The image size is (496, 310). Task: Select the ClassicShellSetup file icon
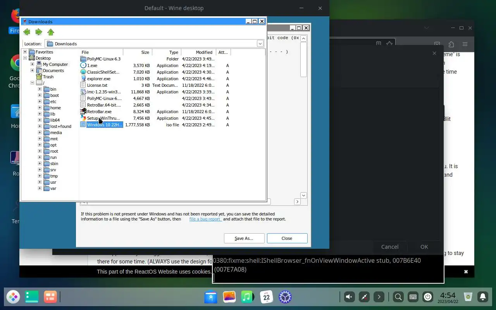click(x=83, y=72)
